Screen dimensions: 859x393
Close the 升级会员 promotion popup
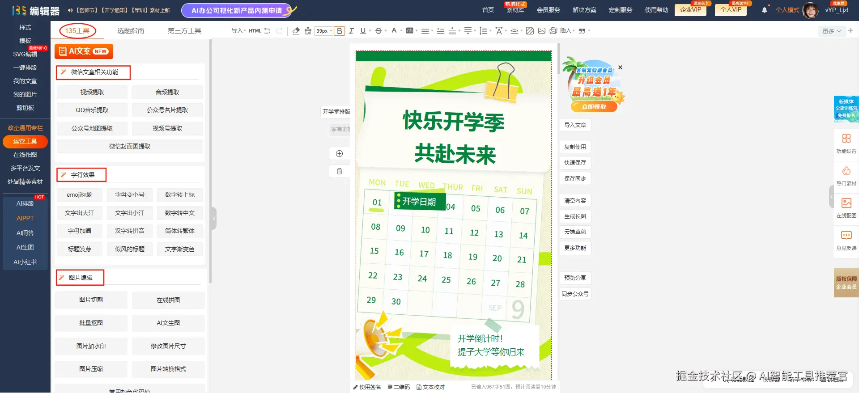620,68
